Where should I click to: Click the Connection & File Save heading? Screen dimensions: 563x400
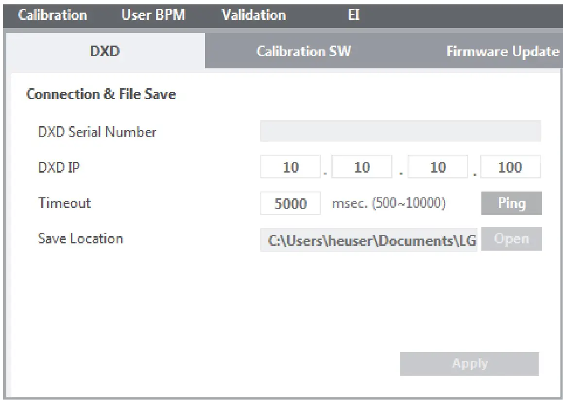(101, 94)
